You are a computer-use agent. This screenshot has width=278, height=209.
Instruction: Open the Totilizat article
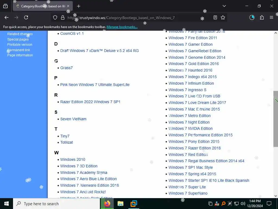coord(67,142)
